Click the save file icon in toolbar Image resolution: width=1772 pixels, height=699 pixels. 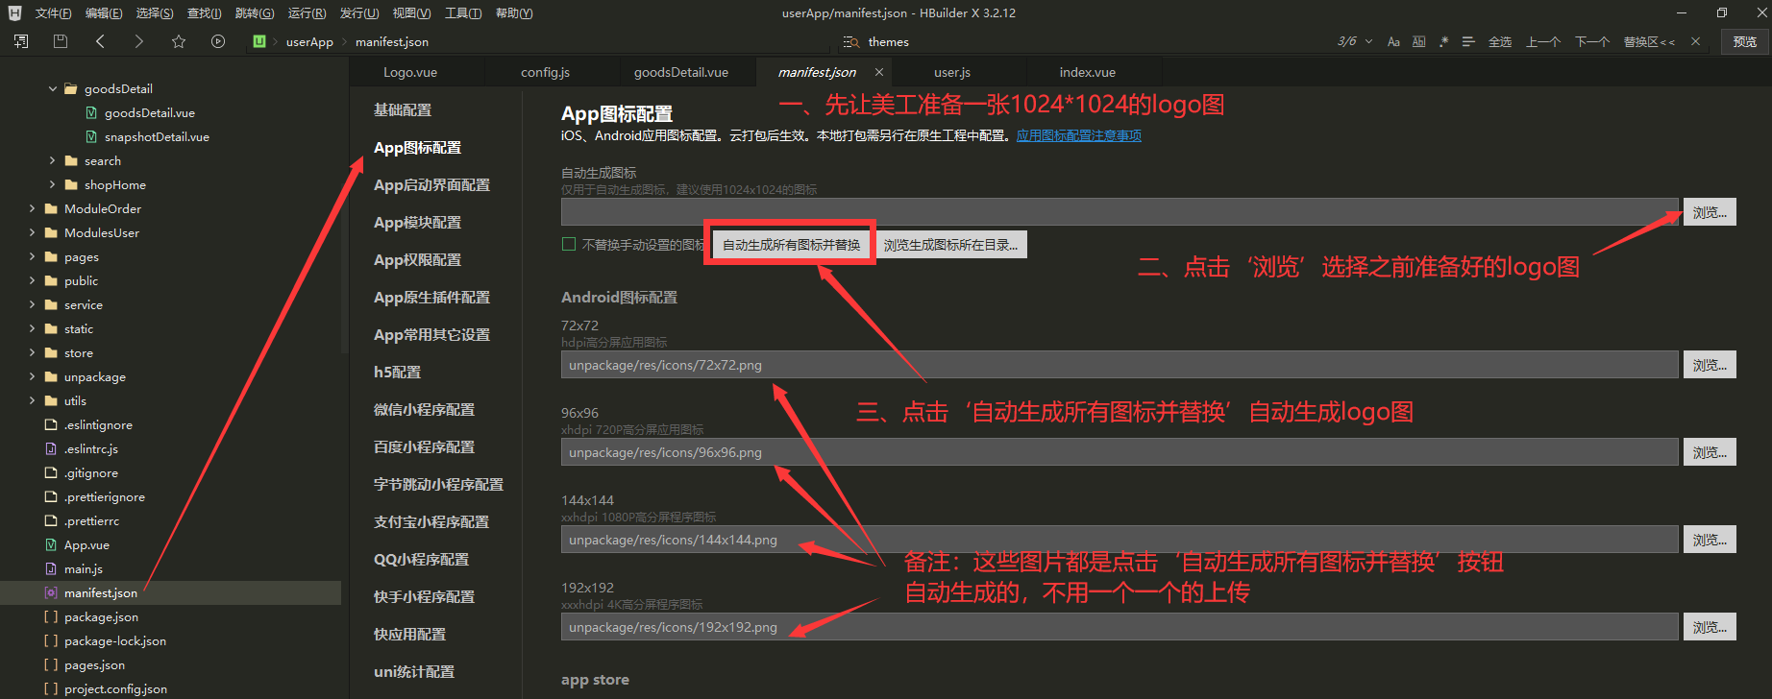click(x=61, y=41)
